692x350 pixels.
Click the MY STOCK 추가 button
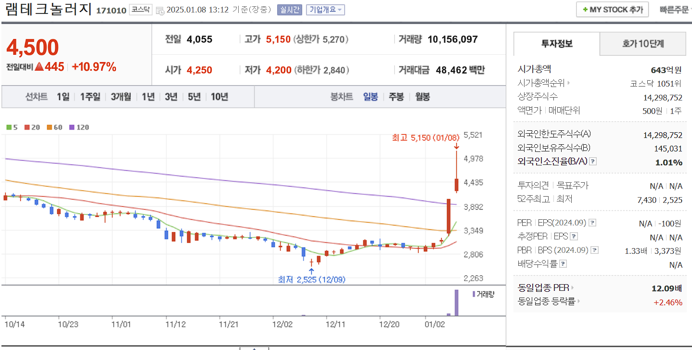click(x=612, y=9)
